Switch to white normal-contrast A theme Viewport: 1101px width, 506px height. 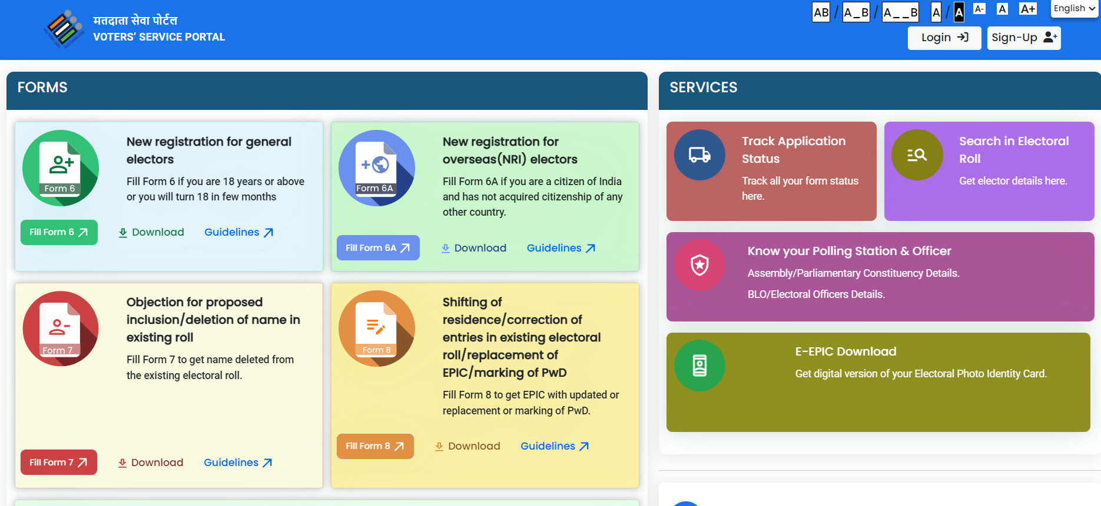click(x=936, y=12)
